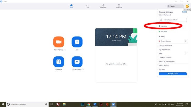Open the Help menu entry
191x107 pixels.
coord(161,53)
